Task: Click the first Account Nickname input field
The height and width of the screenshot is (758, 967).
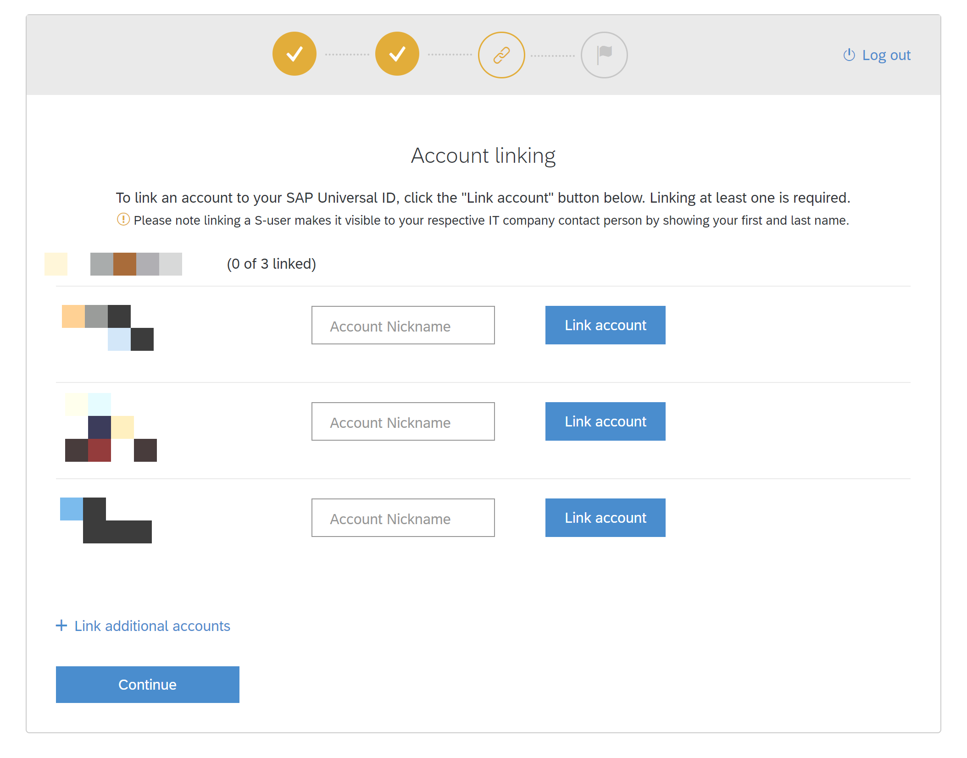Action: [403, 326]
